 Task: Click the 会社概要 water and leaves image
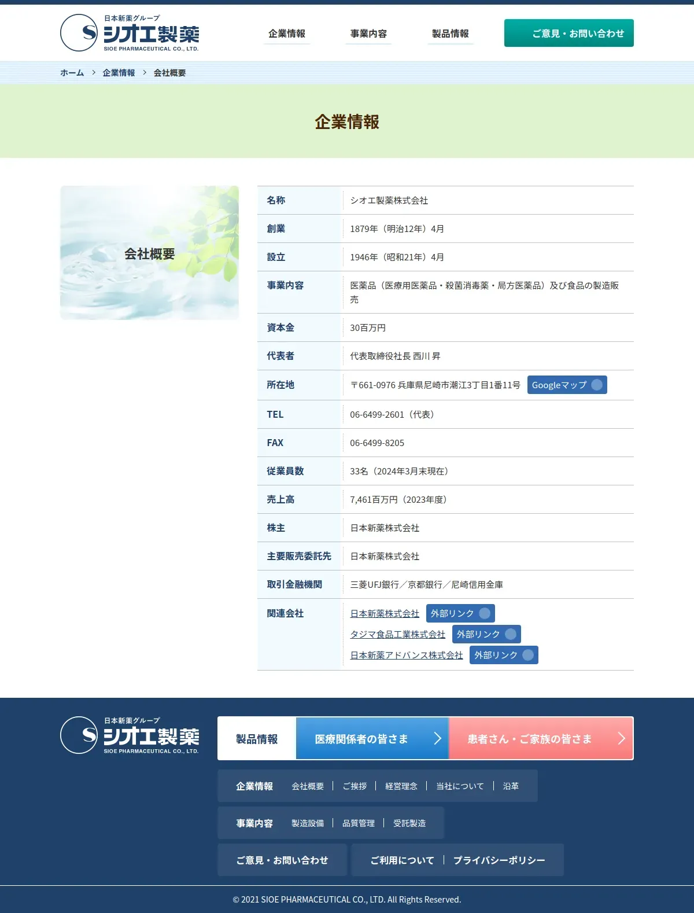pyautogui.click(x=149, y=253)
